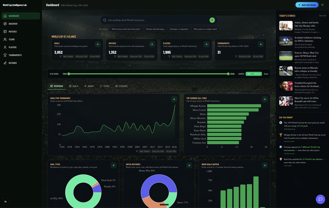The width and height of the screenshot is (329, 208).
Task: Select the 'Penalty shootout kings' suggestion
Action: [155, 29]
